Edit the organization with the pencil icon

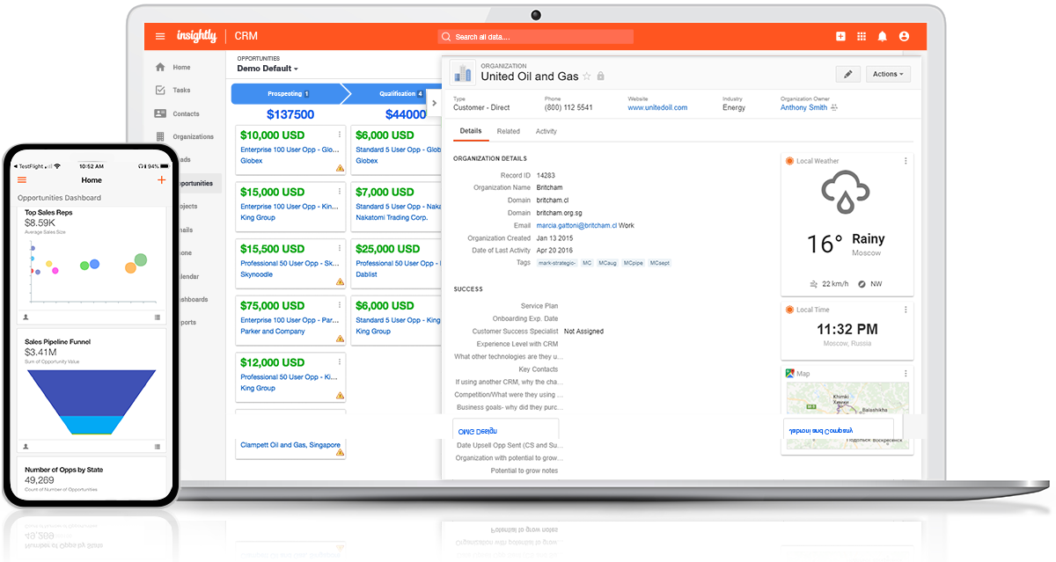(x=847, y=74)
